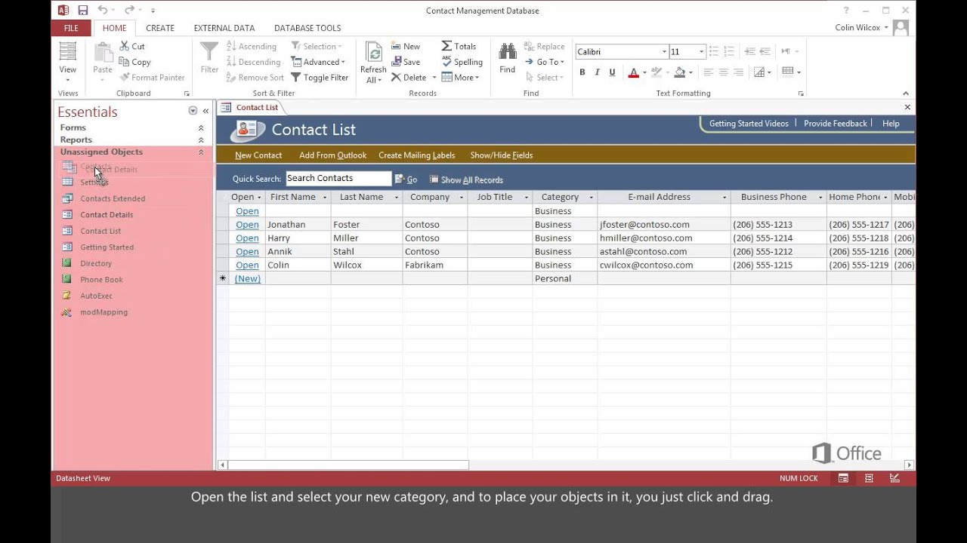Align text right
This screenshot has height=543, width=967.
pos(738,72)
